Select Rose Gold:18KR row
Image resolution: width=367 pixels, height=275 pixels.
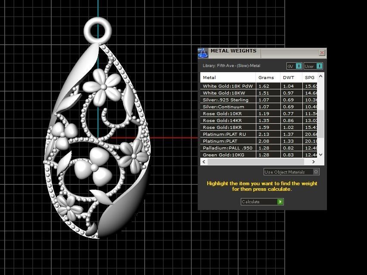tap(258, 127)
